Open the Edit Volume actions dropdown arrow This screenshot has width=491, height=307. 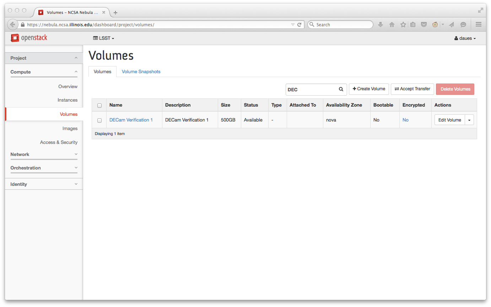coord(469,120)
